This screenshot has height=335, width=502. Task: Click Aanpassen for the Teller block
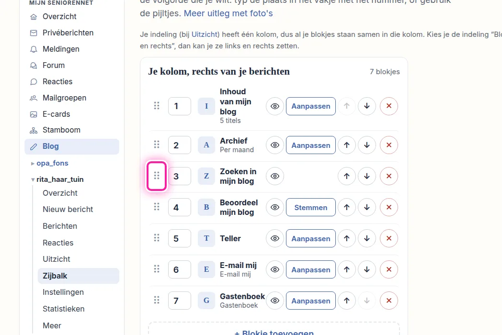tap(311, 238)
